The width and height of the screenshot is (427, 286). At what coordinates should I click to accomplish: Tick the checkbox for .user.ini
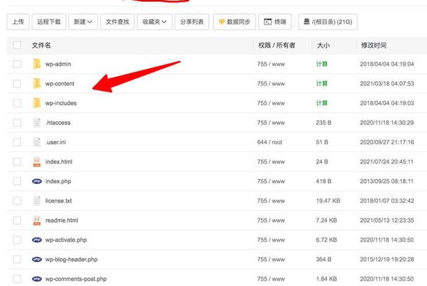click(x=17, y=142)
